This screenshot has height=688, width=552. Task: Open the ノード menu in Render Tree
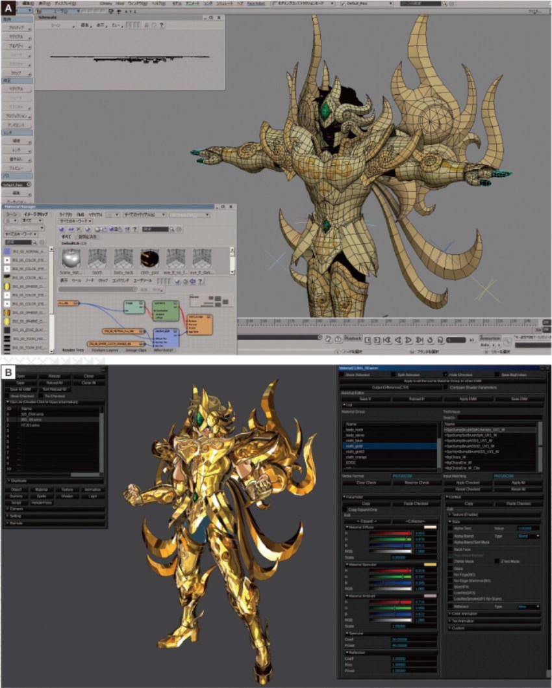tap(90, 281)
